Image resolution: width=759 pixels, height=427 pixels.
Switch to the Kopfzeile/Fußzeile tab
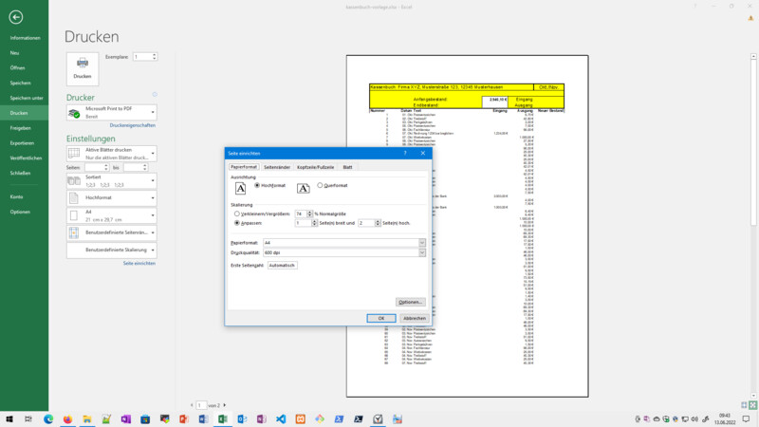coord(315,167)
